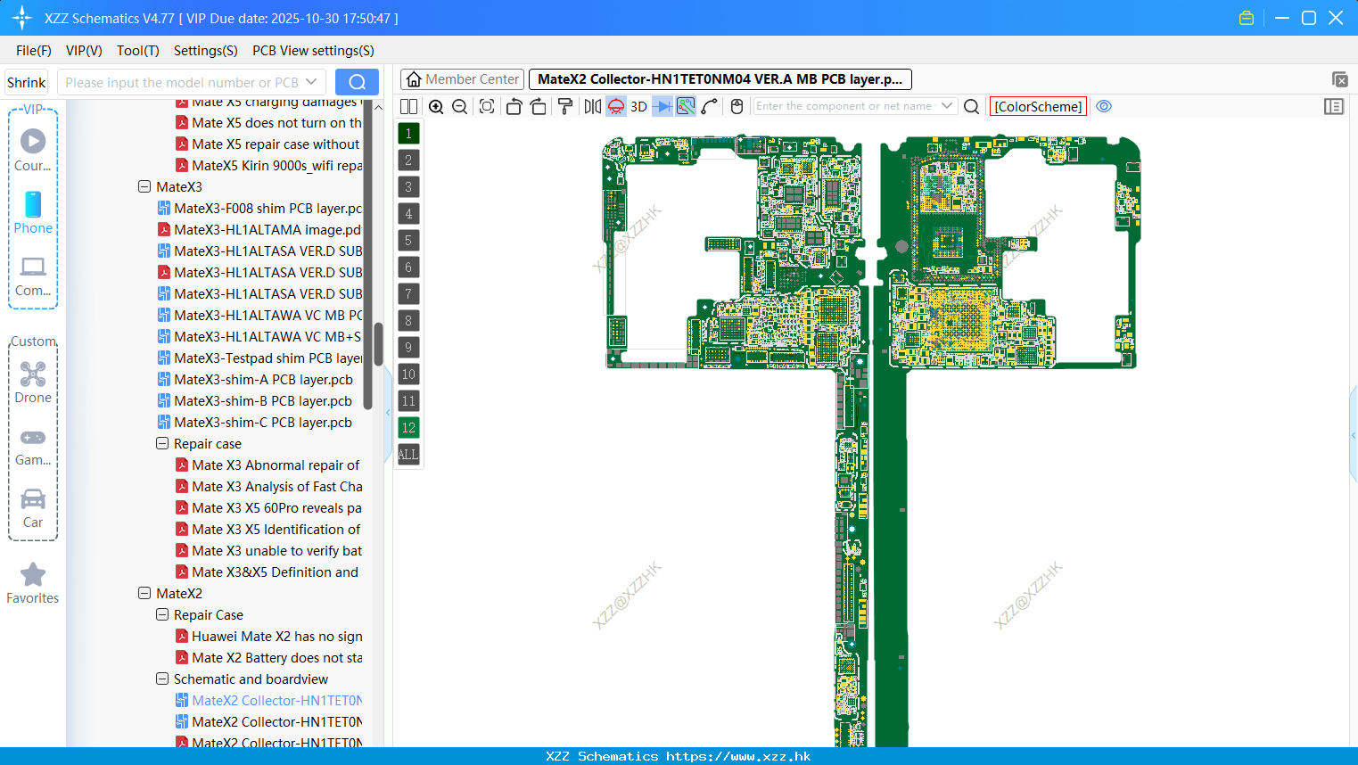This screenshot has height=765, width=1358.
Task: Toggle the blue eye visibility icon
Action: click(x=1104, y=106)
